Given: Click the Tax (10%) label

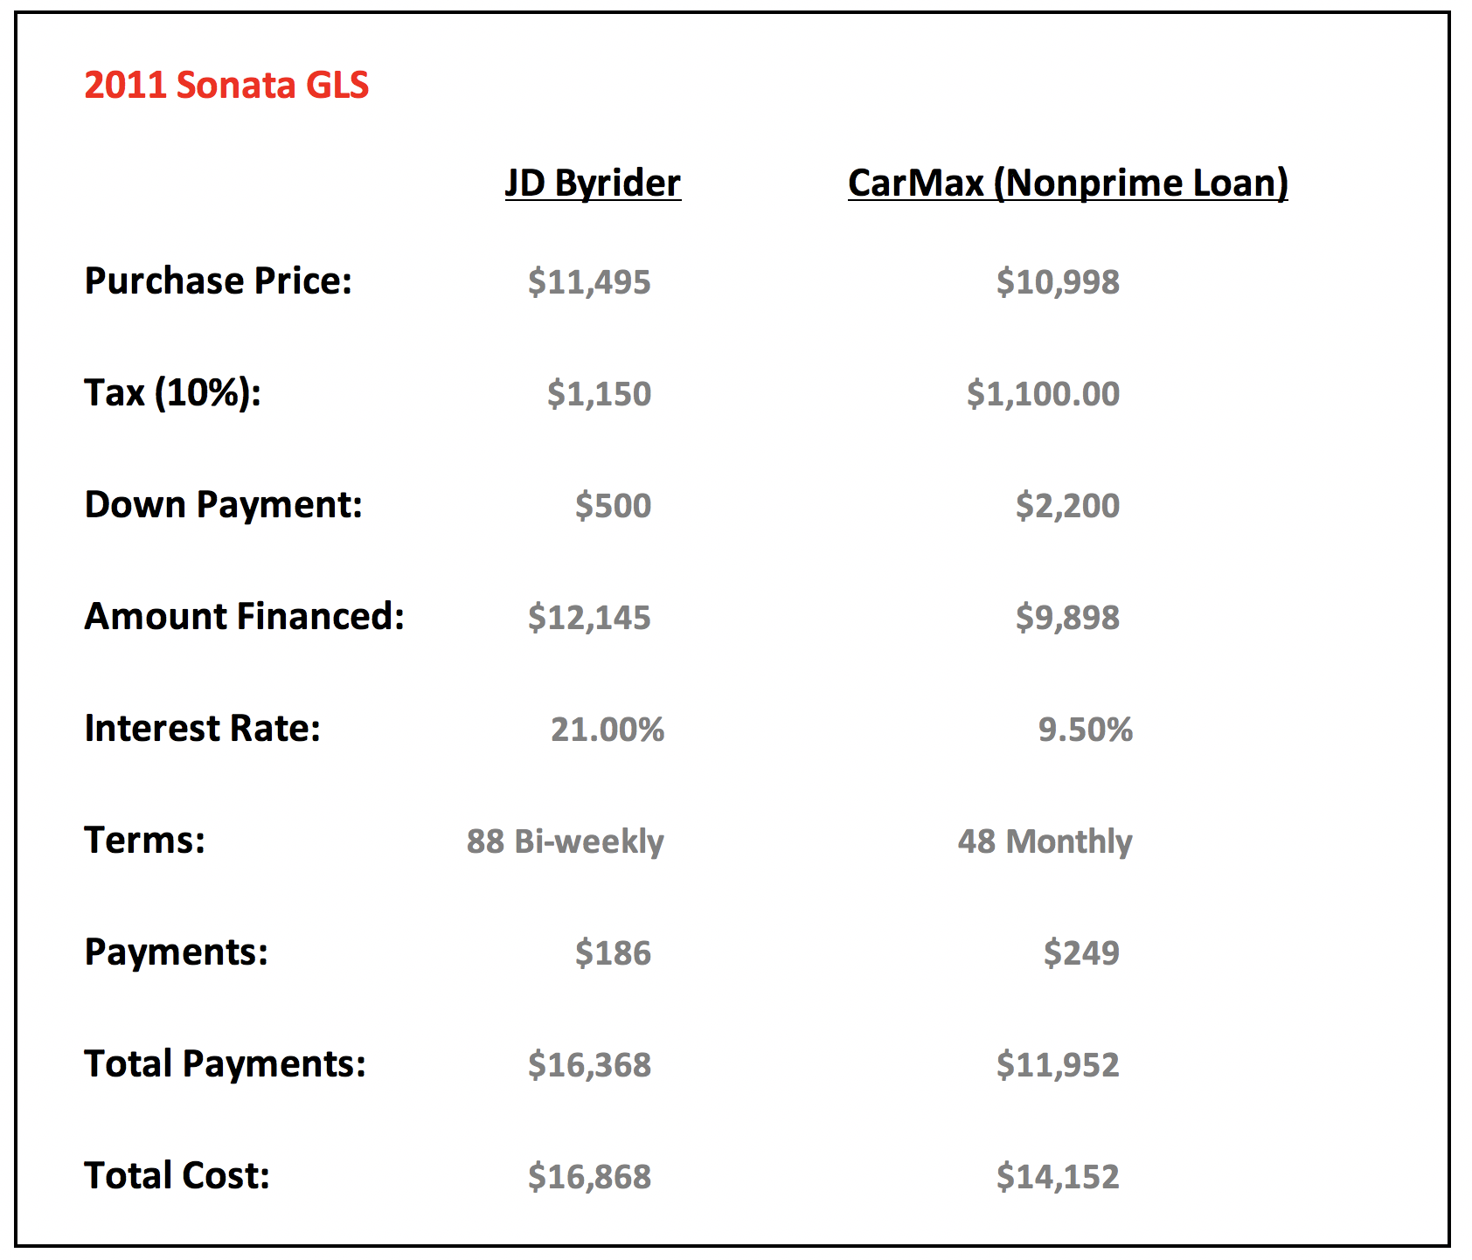Looking at the screenshot, I should (172, 393).
